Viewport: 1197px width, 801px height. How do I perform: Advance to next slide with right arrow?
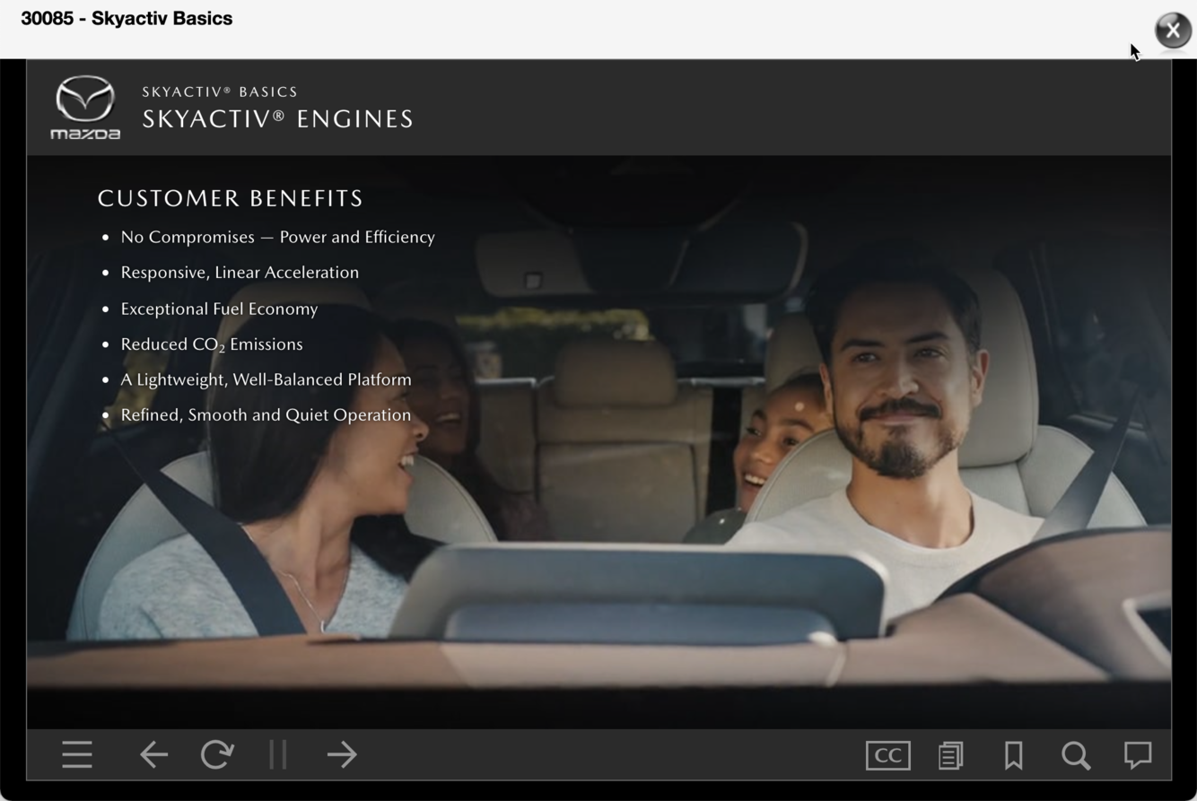342,754
